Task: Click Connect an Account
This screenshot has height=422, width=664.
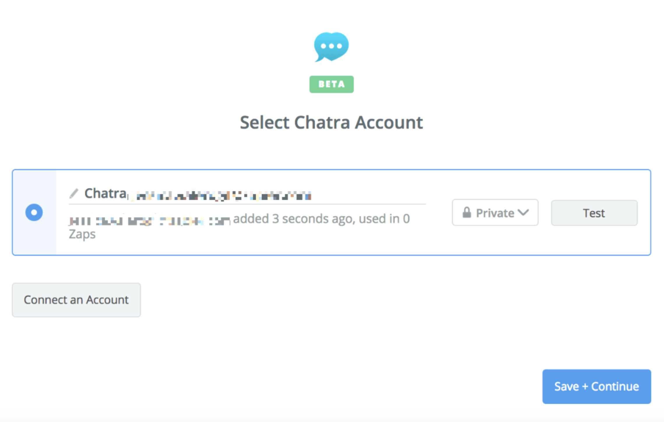Action: [76, 300]
